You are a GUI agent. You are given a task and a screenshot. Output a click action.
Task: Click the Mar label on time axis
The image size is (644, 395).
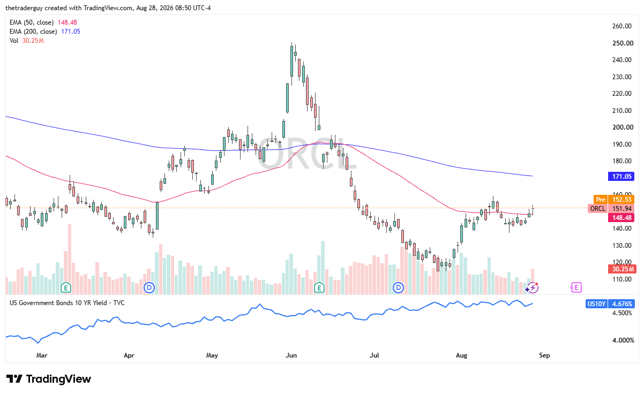pos(42,355)
